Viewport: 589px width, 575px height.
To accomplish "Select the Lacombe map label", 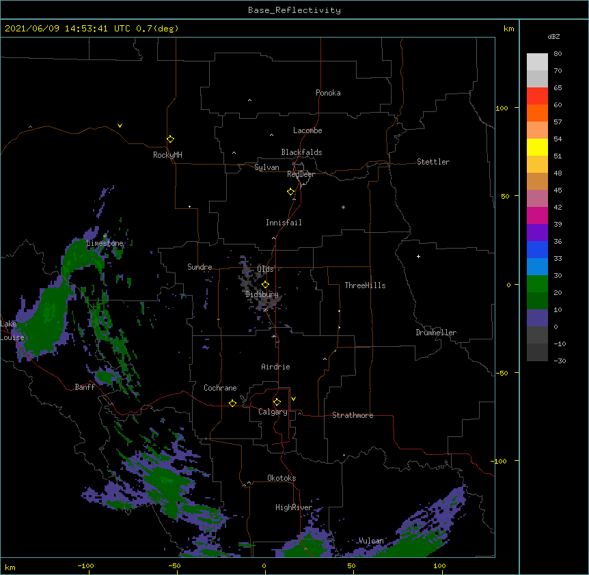I will click(307, 130).
